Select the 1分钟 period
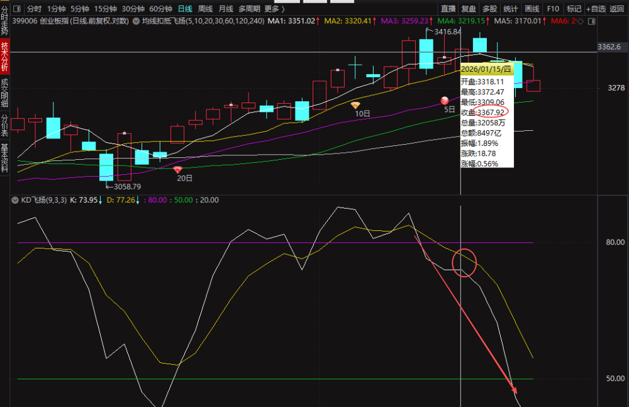 pos(56,9)
